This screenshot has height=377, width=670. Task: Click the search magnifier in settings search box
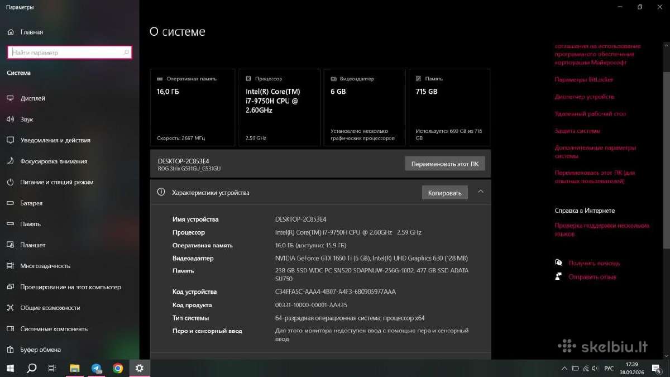[x=126, y=53]
